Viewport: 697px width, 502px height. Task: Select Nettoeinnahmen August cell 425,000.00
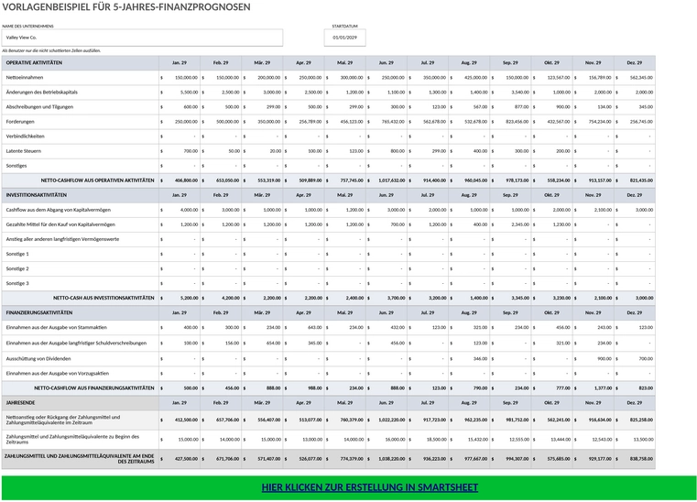tap(469, 77)
